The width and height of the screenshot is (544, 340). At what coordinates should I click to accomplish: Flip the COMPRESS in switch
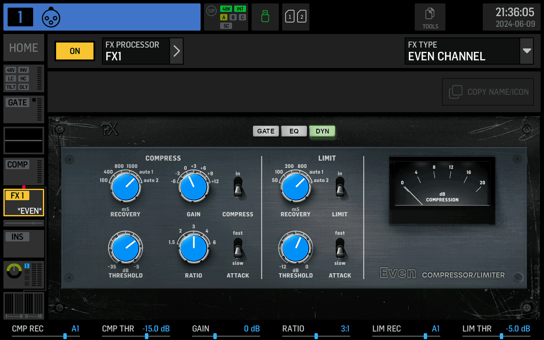pyautogui.click(x=238, y=187)
